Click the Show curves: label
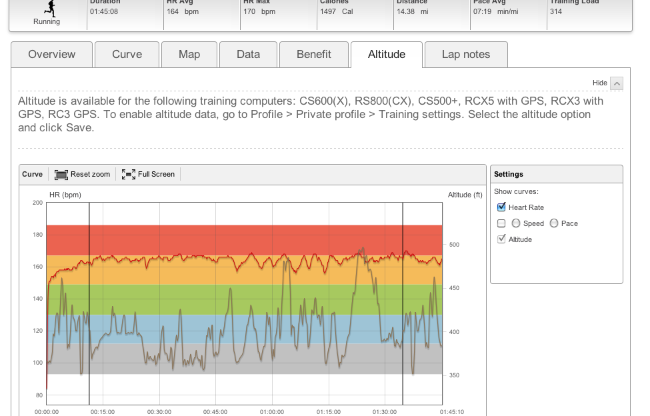 [516, 191]
